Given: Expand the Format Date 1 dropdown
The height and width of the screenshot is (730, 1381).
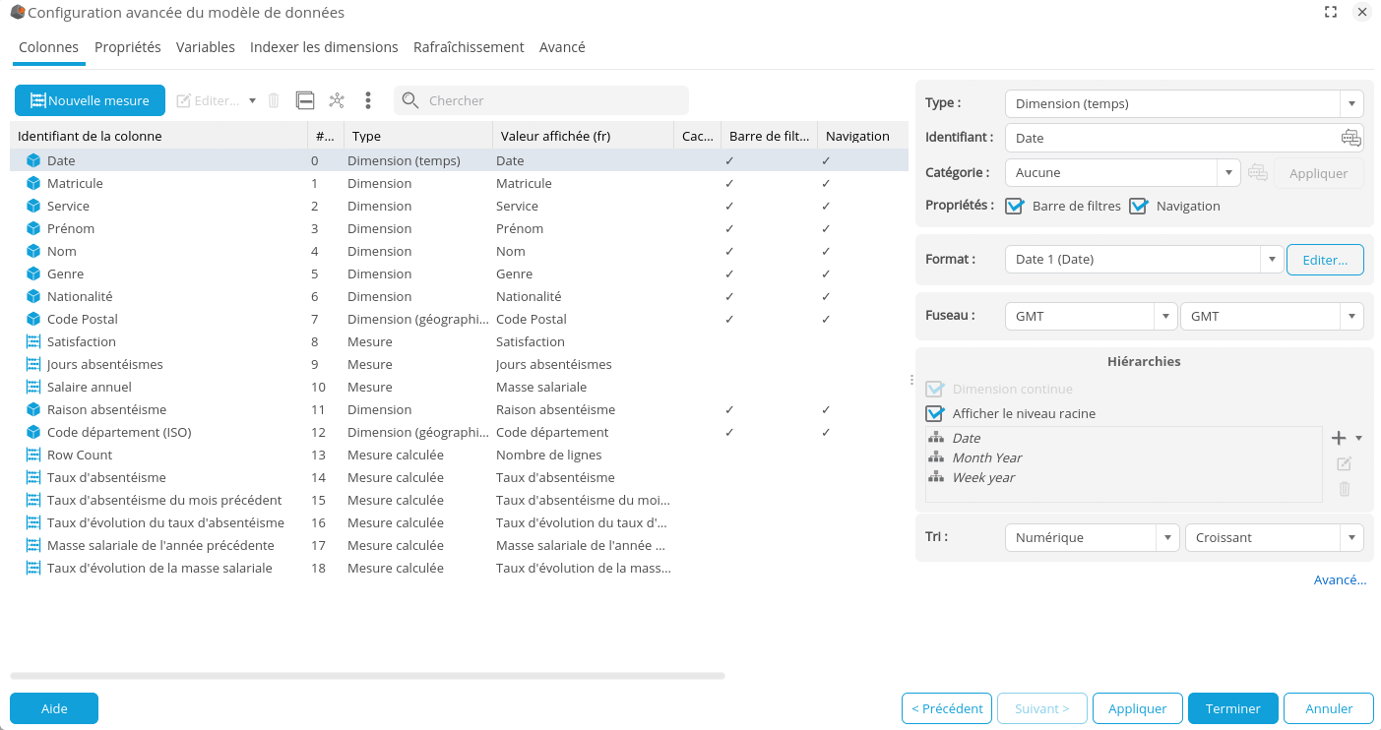Looking at the screenshot, I should click(x=1272, y=259).
